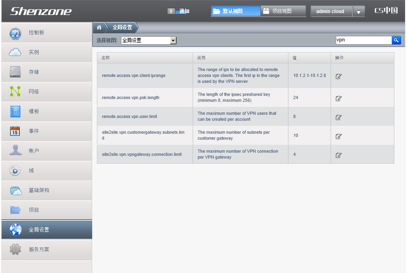Switch to 项目视图 tab
This screenshot has width=407, height=273.
(x=283, y=11)
